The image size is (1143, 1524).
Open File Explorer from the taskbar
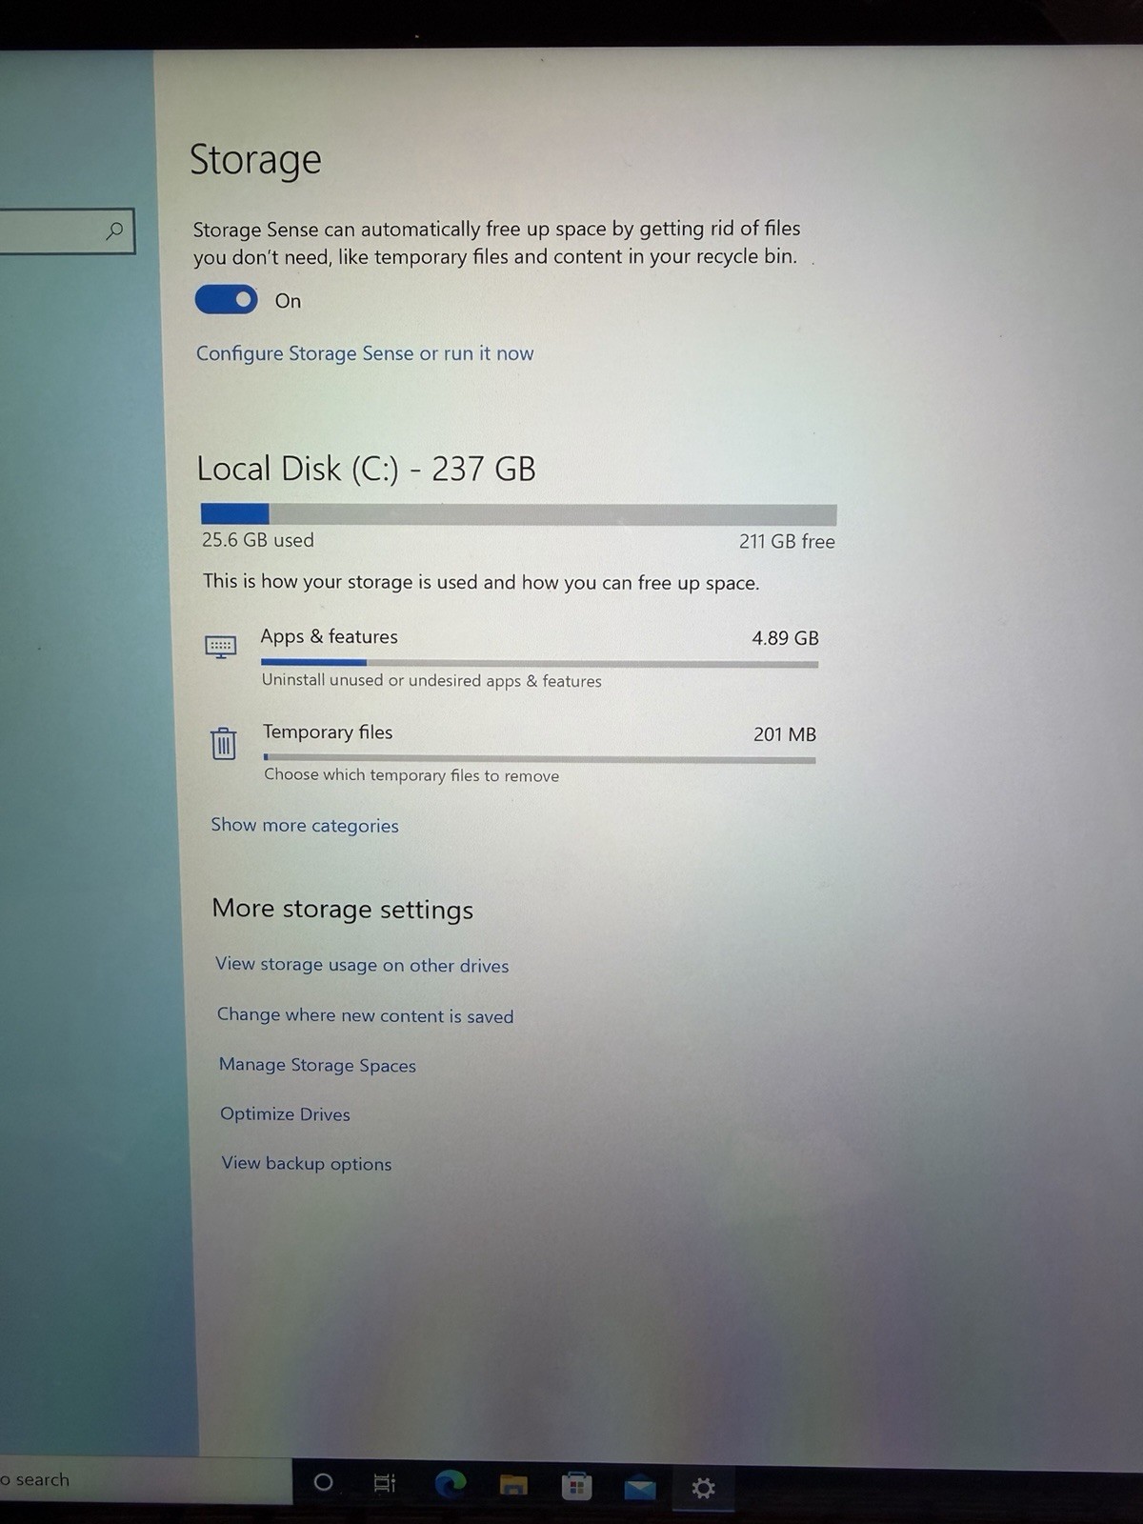(x=513, y=1485)
